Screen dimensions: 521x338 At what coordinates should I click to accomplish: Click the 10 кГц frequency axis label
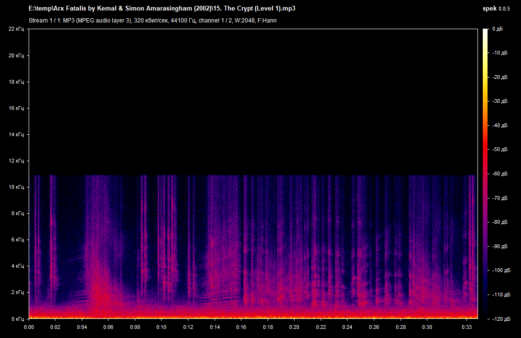(x=16, y=187)
